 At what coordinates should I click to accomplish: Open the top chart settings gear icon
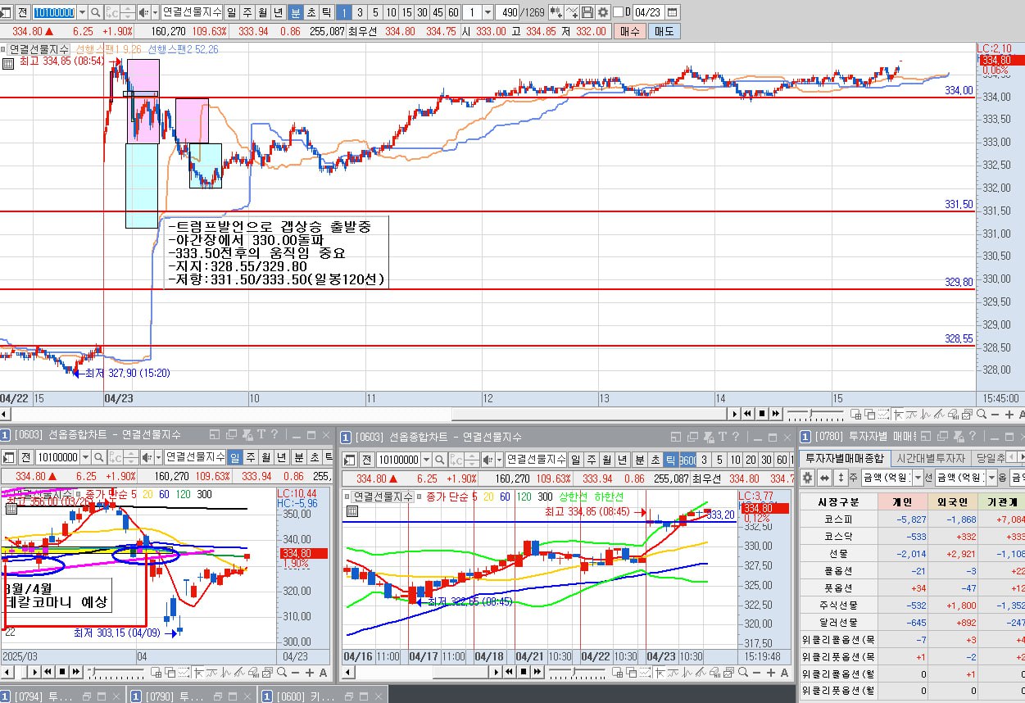(x=603, y=12)
